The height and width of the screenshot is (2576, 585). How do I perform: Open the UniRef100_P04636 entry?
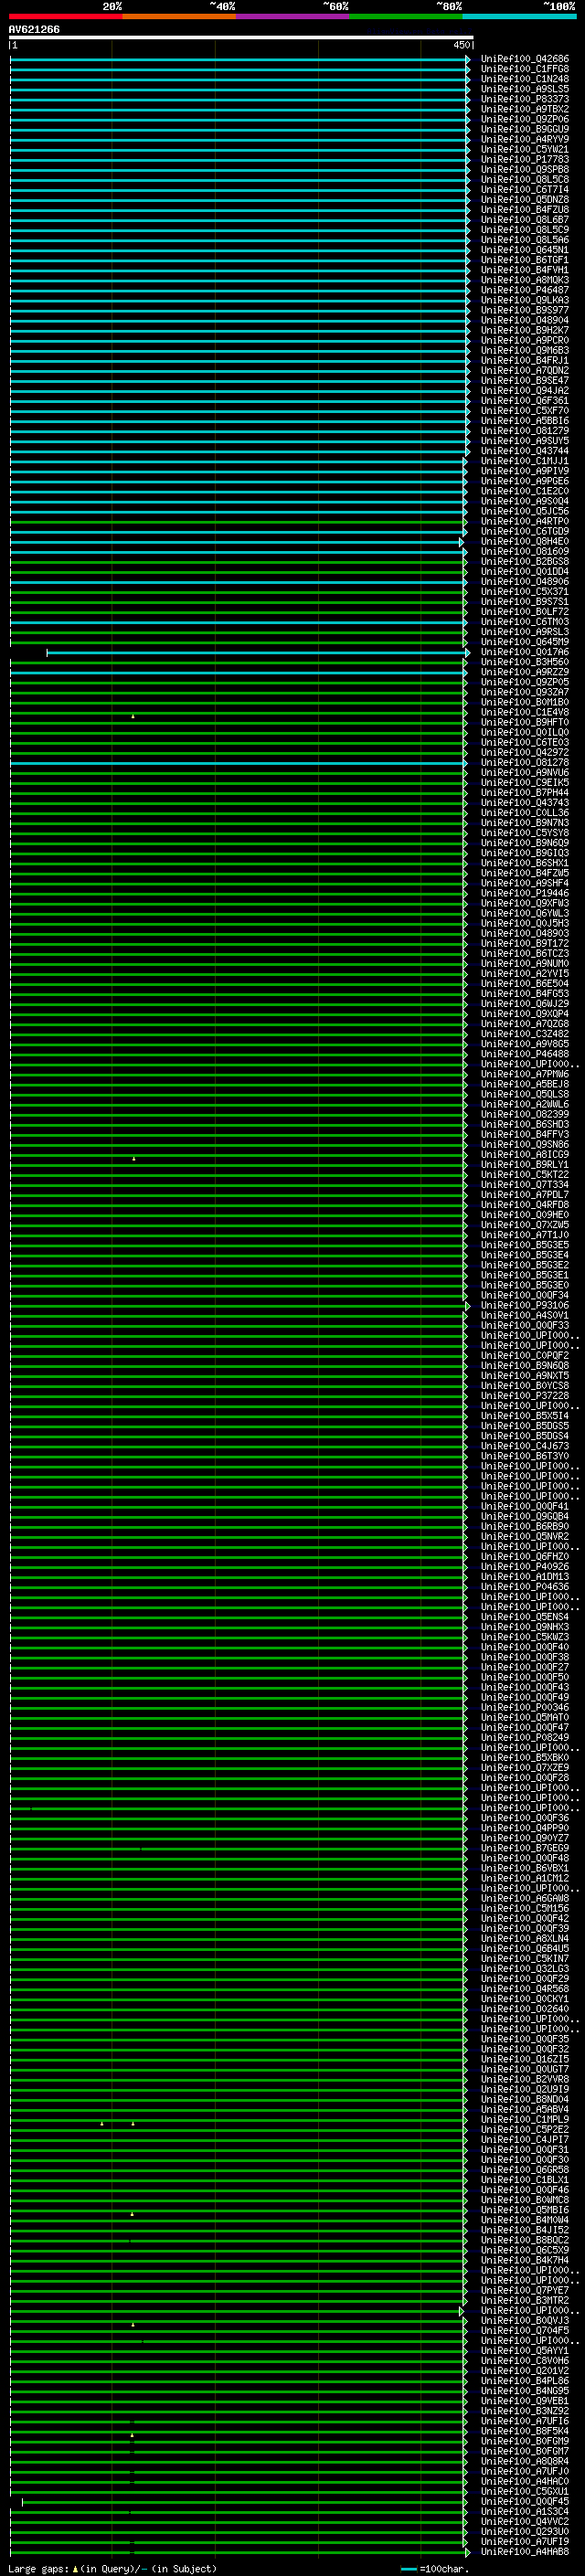(x=524, y=1587)
